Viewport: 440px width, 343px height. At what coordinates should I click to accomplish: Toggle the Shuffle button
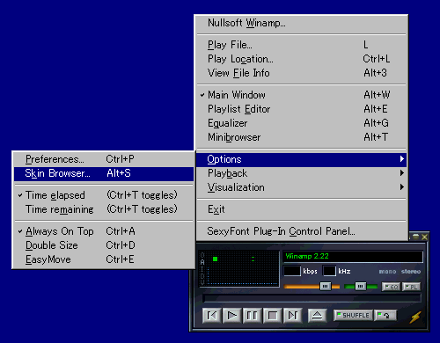click(354, 316)
